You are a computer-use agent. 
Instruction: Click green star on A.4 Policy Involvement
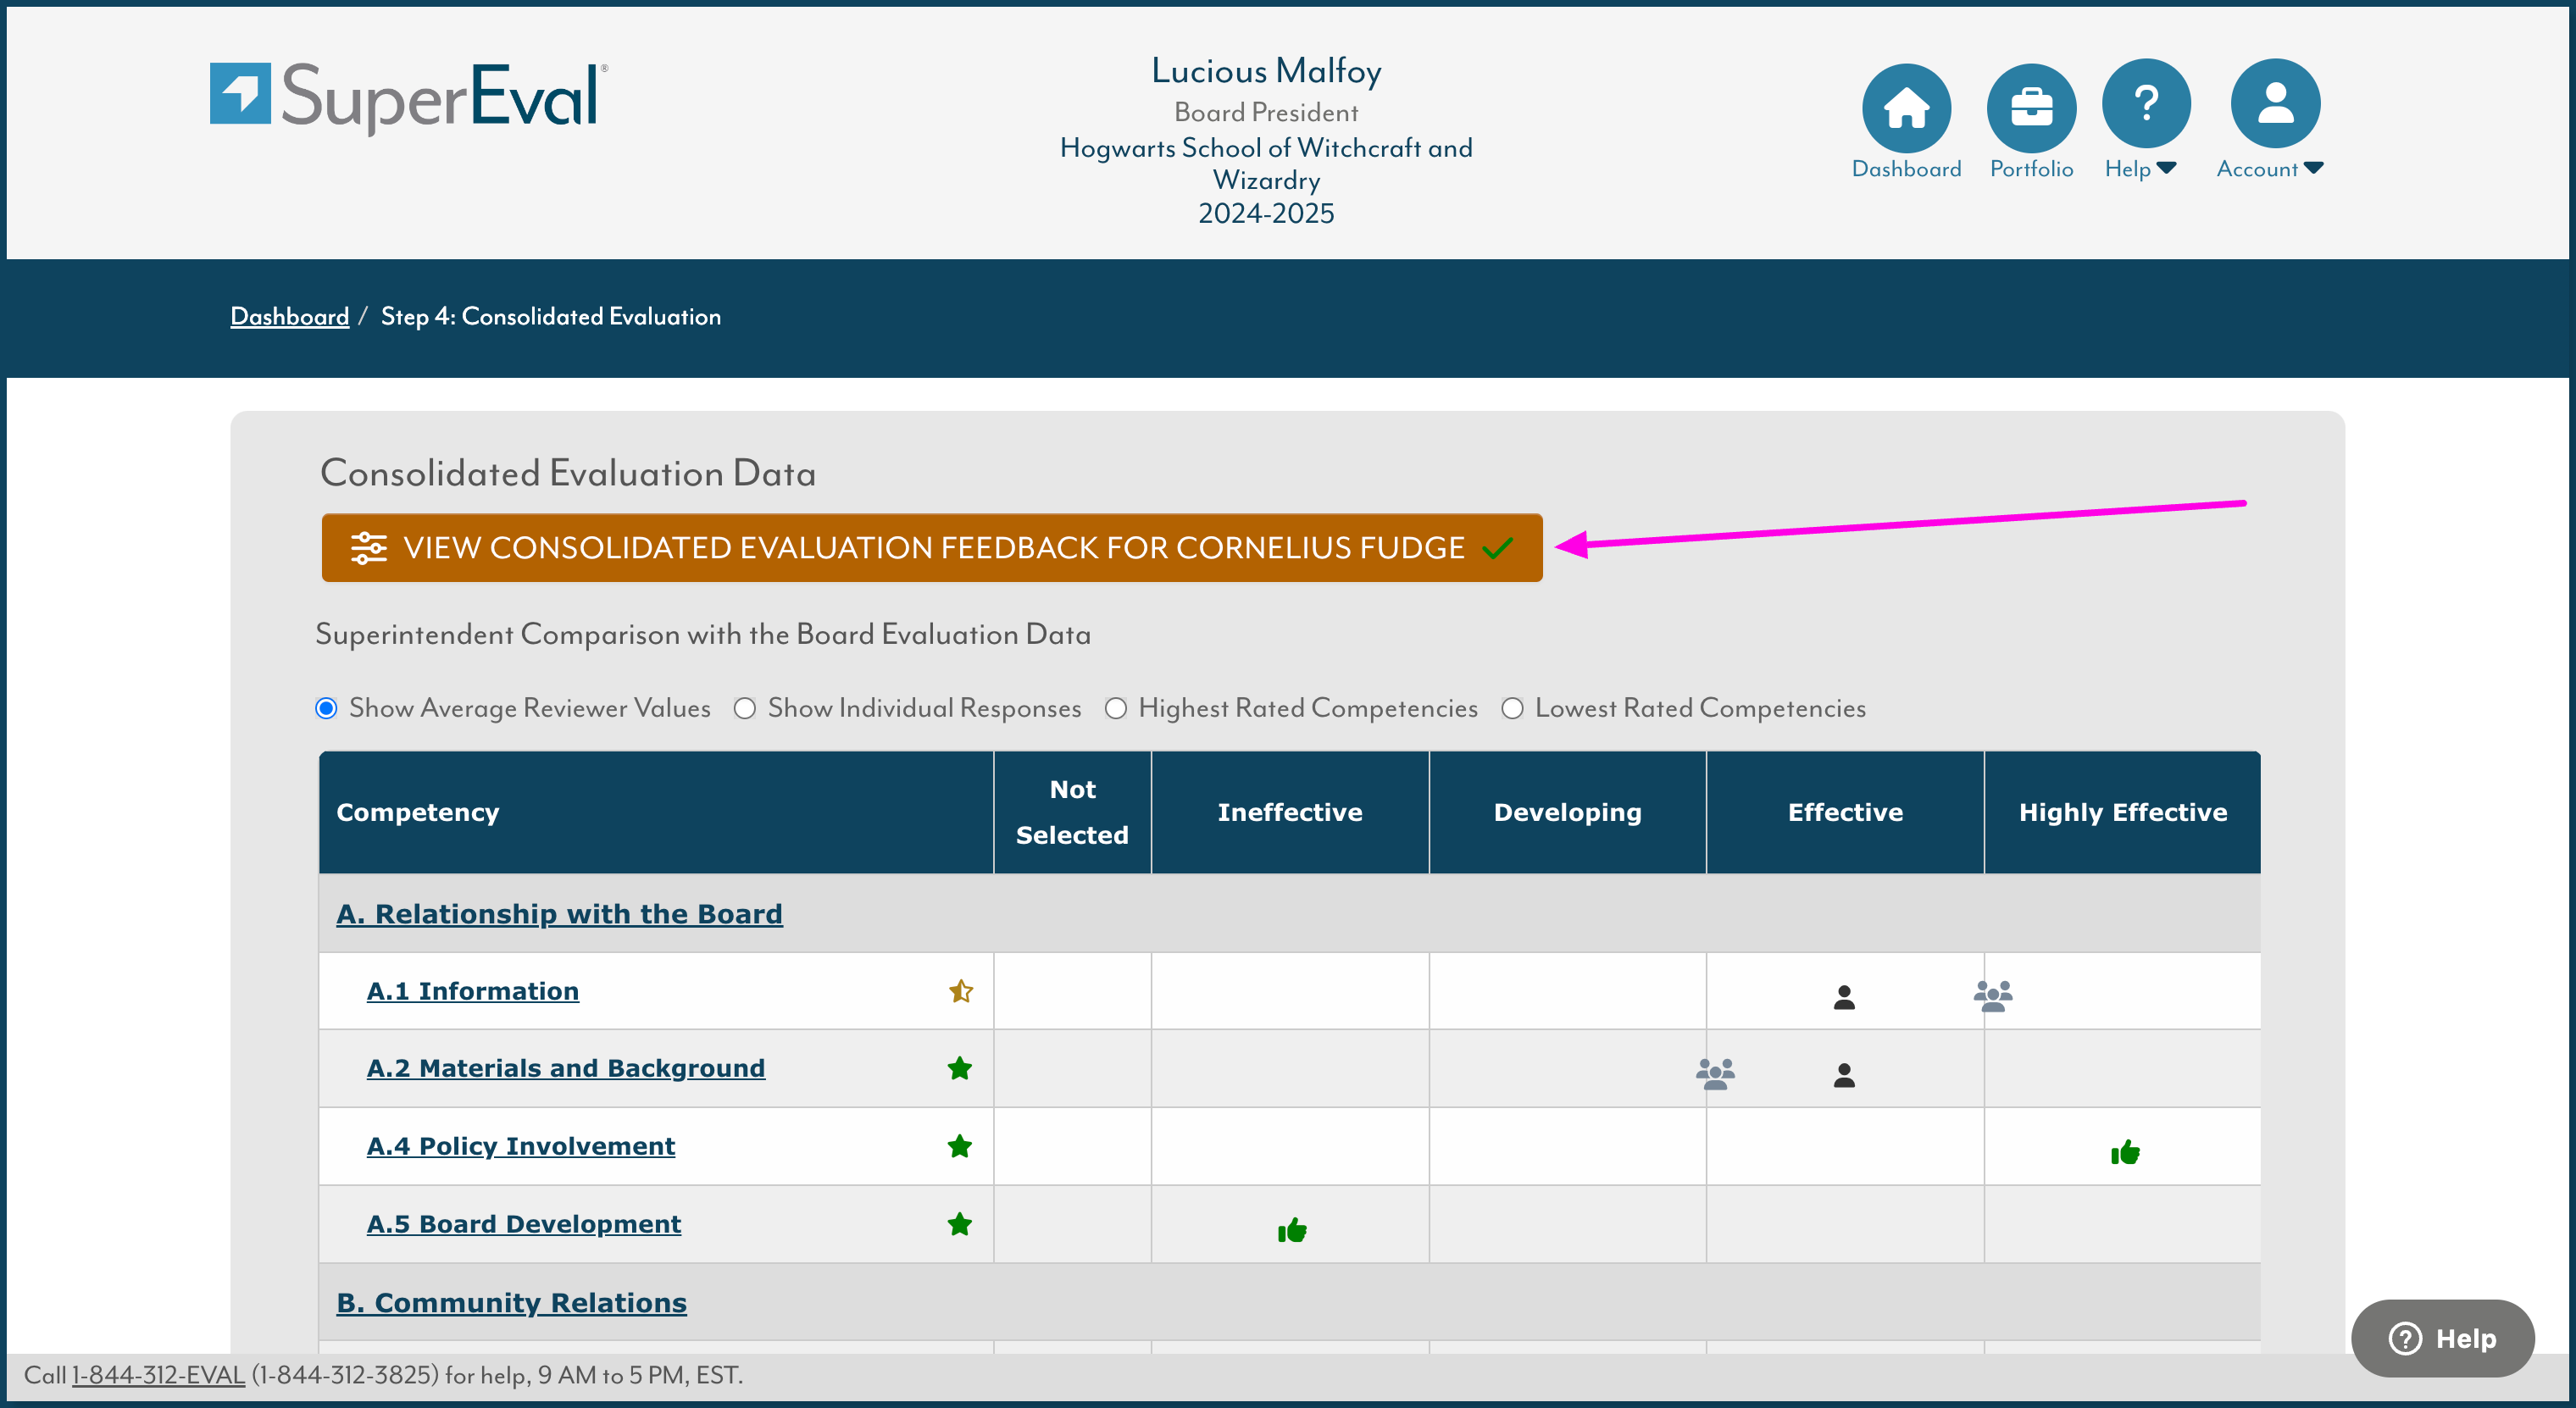click(x=959, y=1145)
